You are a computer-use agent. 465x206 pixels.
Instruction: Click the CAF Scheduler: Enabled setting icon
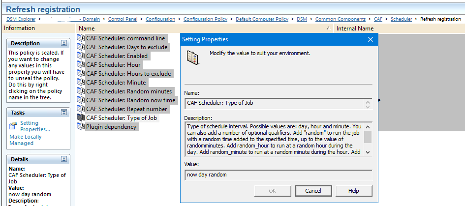coord(81,56)
